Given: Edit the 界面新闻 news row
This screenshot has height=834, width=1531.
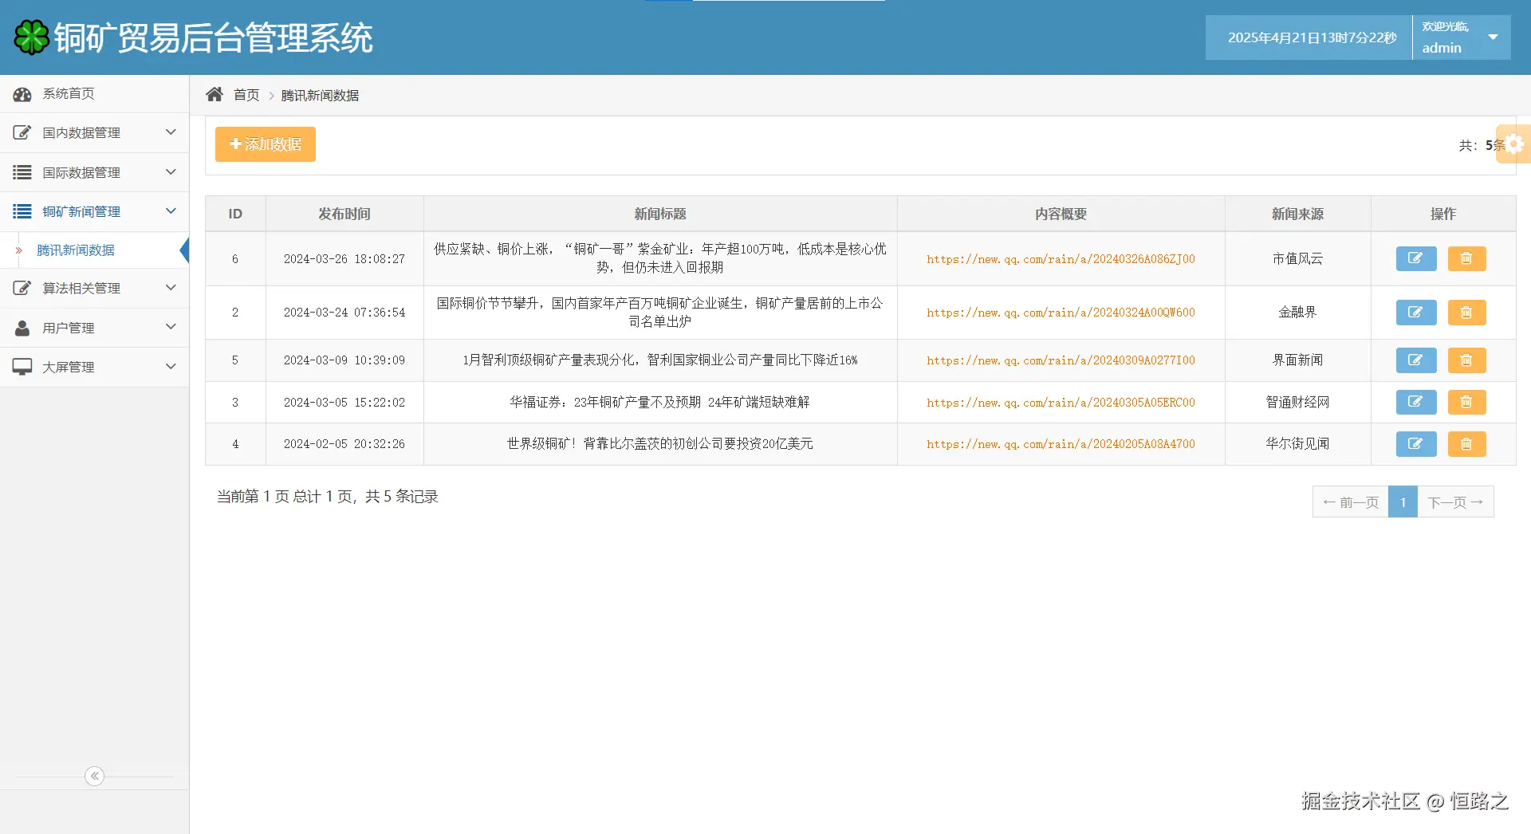Looking at the screenshot, I should click(x=1416, y=360).
